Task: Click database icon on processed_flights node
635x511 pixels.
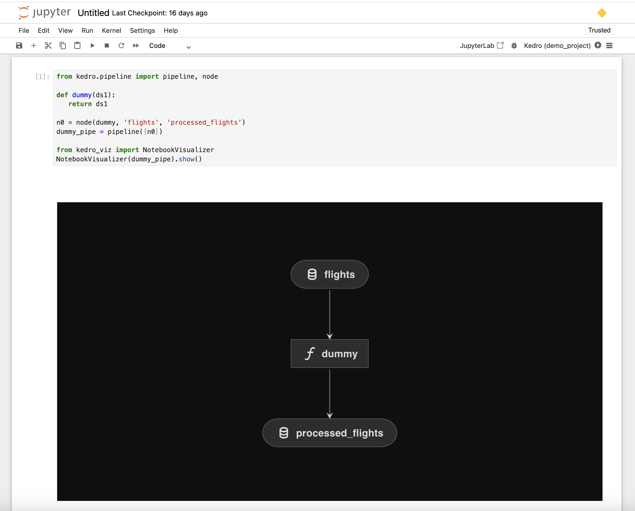Action: tap(284, 433)
